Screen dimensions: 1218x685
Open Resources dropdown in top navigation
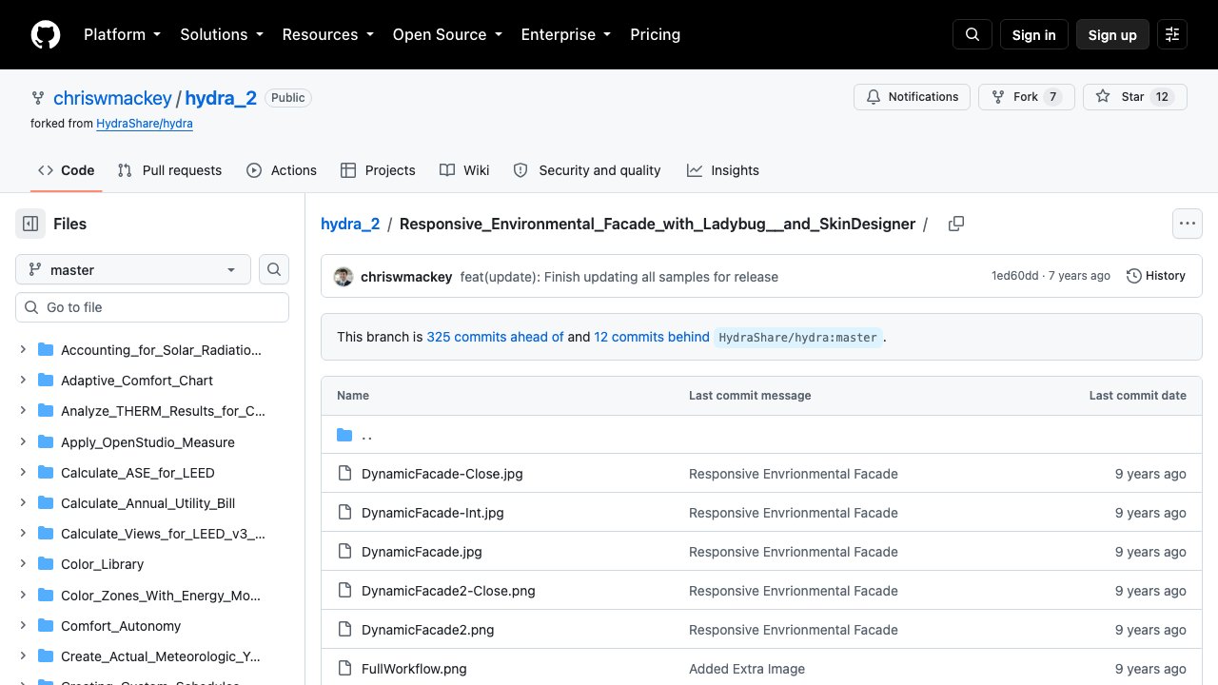[327, 34]
